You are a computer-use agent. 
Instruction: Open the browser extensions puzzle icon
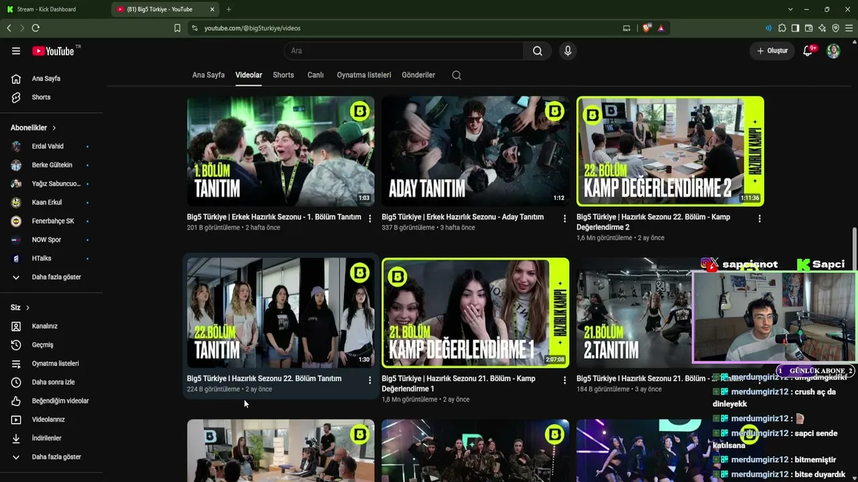click(782, 28)
